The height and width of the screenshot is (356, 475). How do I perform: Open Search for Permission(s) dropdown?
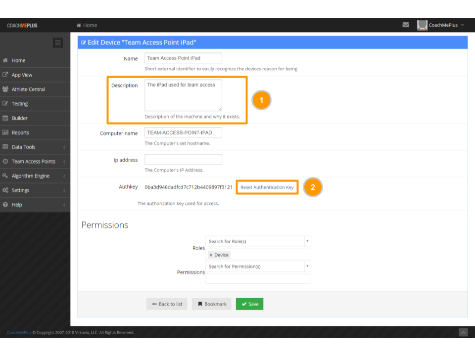[x=258, y=267]
